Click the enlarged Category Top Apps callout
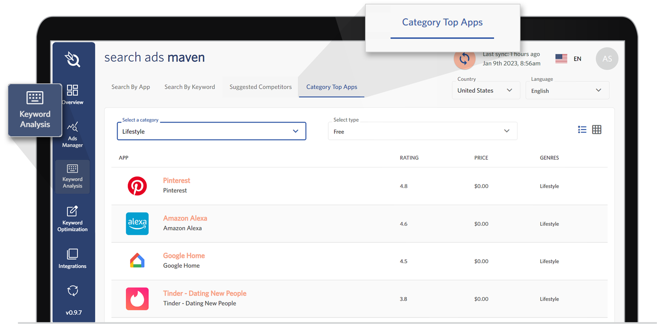Screen dimensions: 657x324 (442, 27)
